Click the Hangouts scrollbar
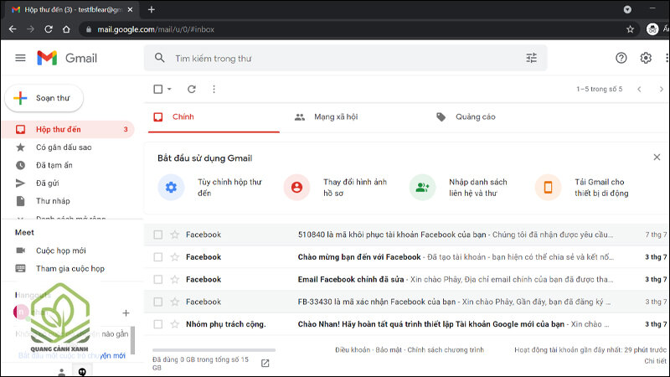 133,340
